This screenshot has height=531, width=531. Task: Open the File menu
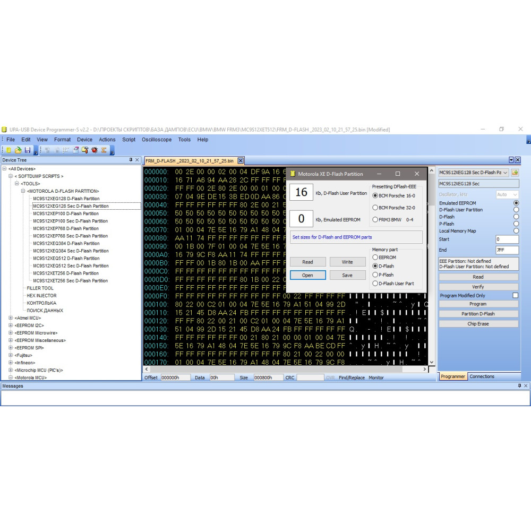tap(11, 140)
